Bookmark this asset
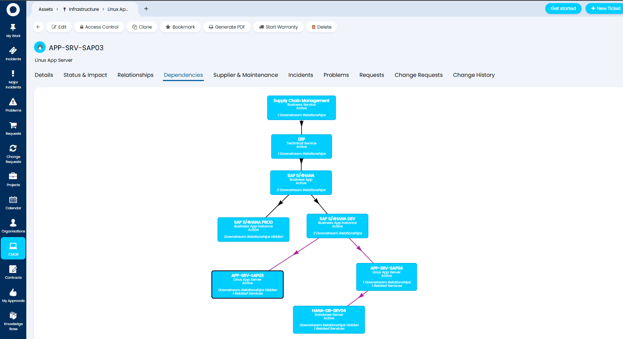The image size is (623, 339). click(x=180, y=27)
